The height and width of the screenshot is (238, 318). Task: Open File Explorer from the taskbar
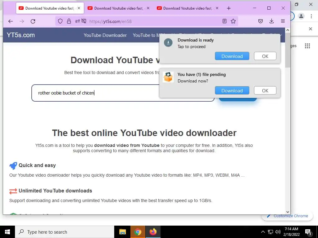pyautogui.click(x=122, y=232)
